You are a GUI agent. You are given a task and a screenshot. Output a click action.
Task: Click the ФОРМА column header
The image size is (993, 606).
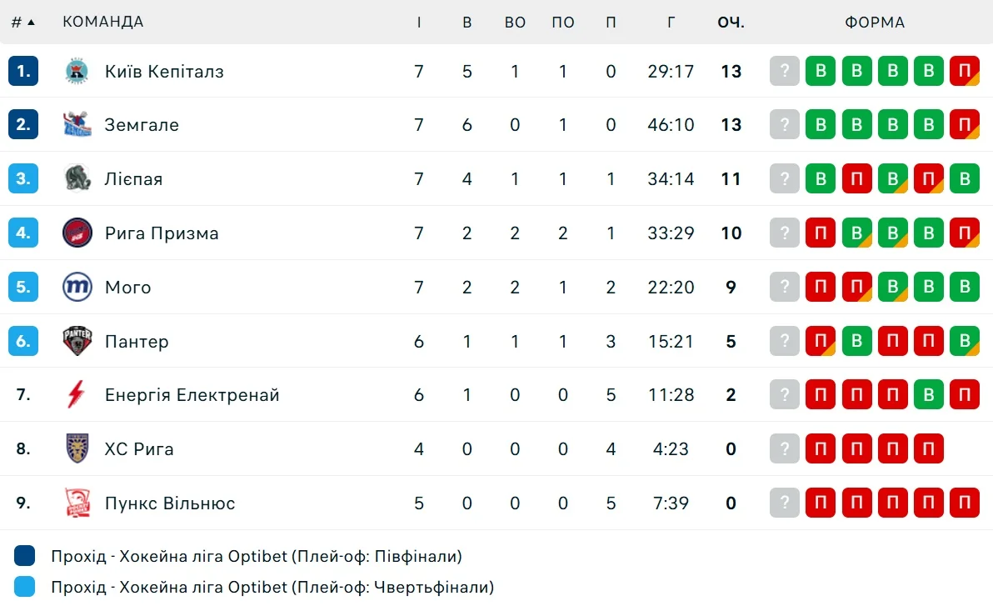(x=875, y=23)
